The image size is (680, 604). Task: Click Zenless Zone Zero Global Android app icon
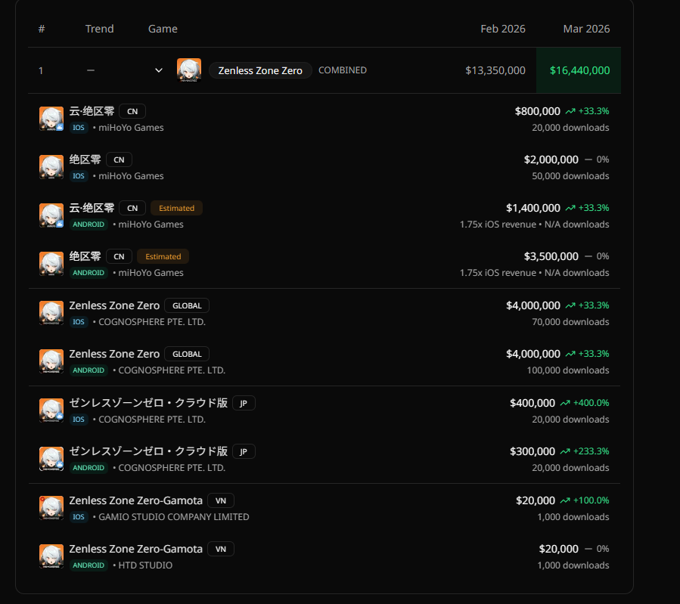51,361
